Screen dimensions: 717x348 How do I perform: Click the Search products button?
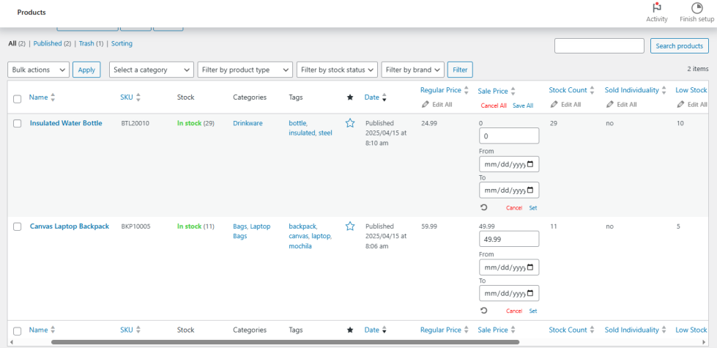679,46
